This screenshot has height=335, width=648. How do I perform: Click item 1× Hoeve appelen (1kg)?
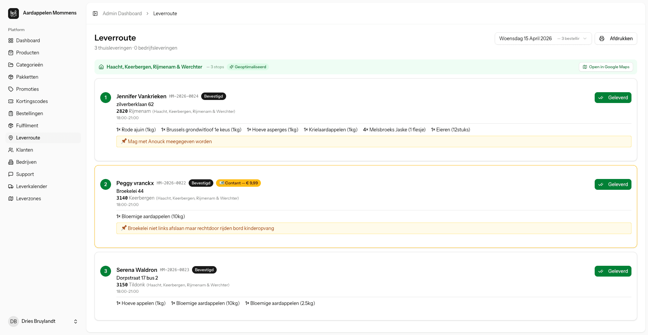(141, 303)
